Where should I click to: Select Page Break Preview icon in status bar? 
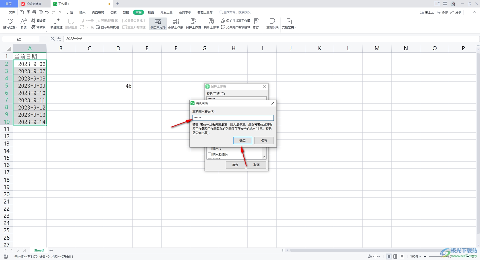tap(402, 256)
